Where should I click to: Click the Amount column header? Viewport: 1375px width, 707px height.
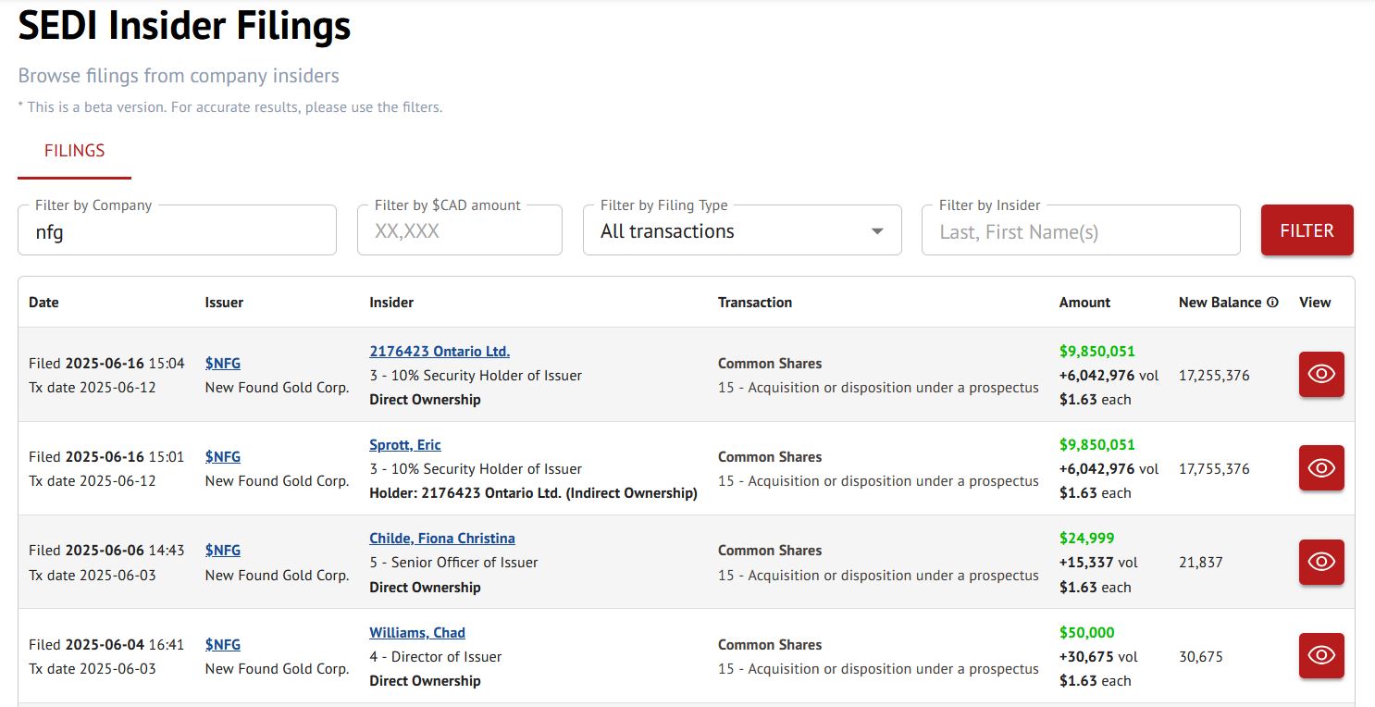[1084, 303]
